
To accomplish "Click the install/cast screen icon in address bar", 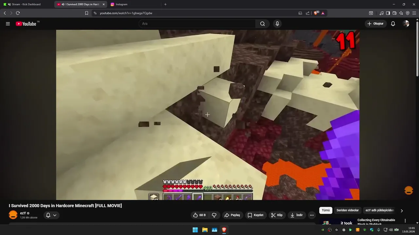I will coord(301,13).
